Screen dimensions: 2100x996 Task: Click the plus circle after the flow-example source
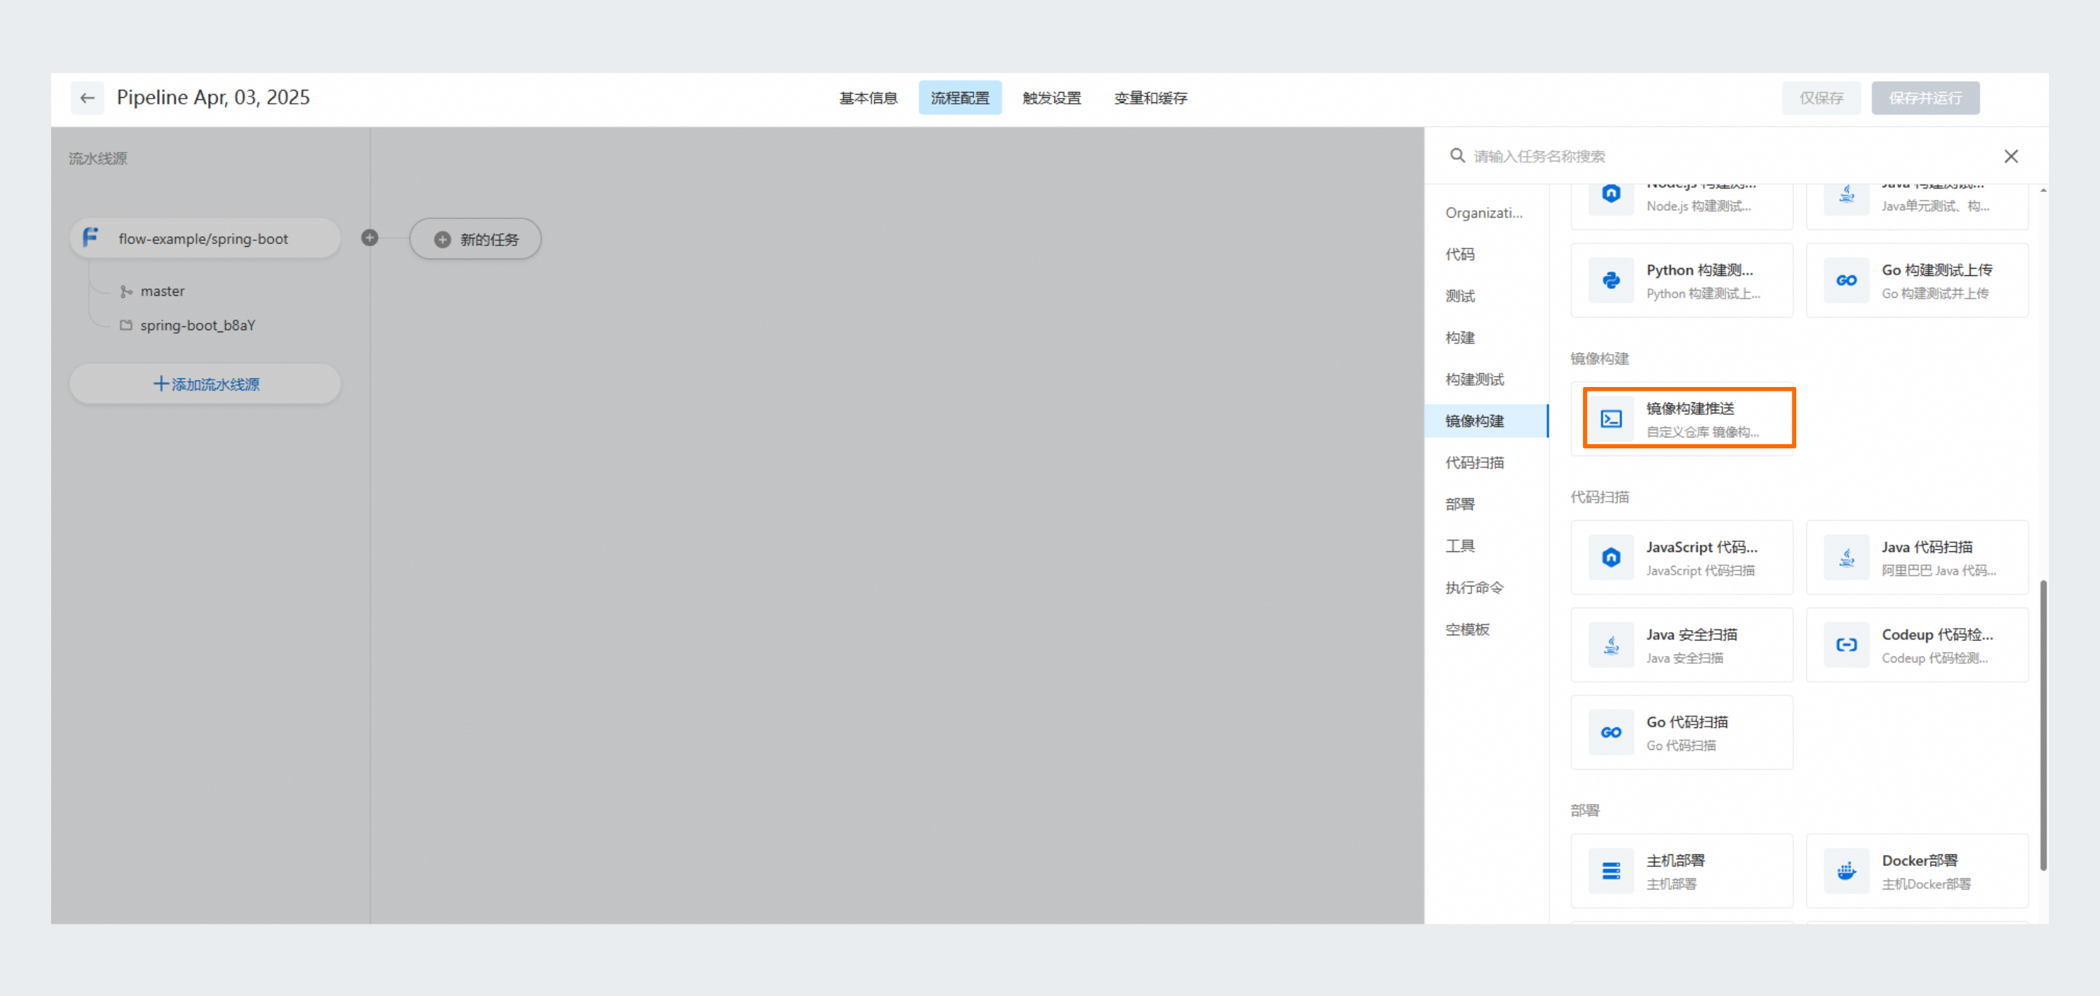pos(369,238)
